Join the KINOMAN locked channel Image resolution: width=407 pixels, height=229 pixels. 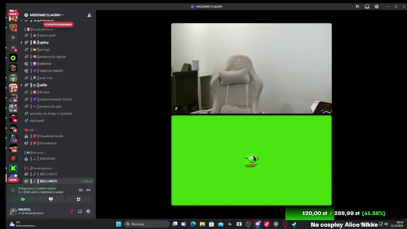[59, 159]
